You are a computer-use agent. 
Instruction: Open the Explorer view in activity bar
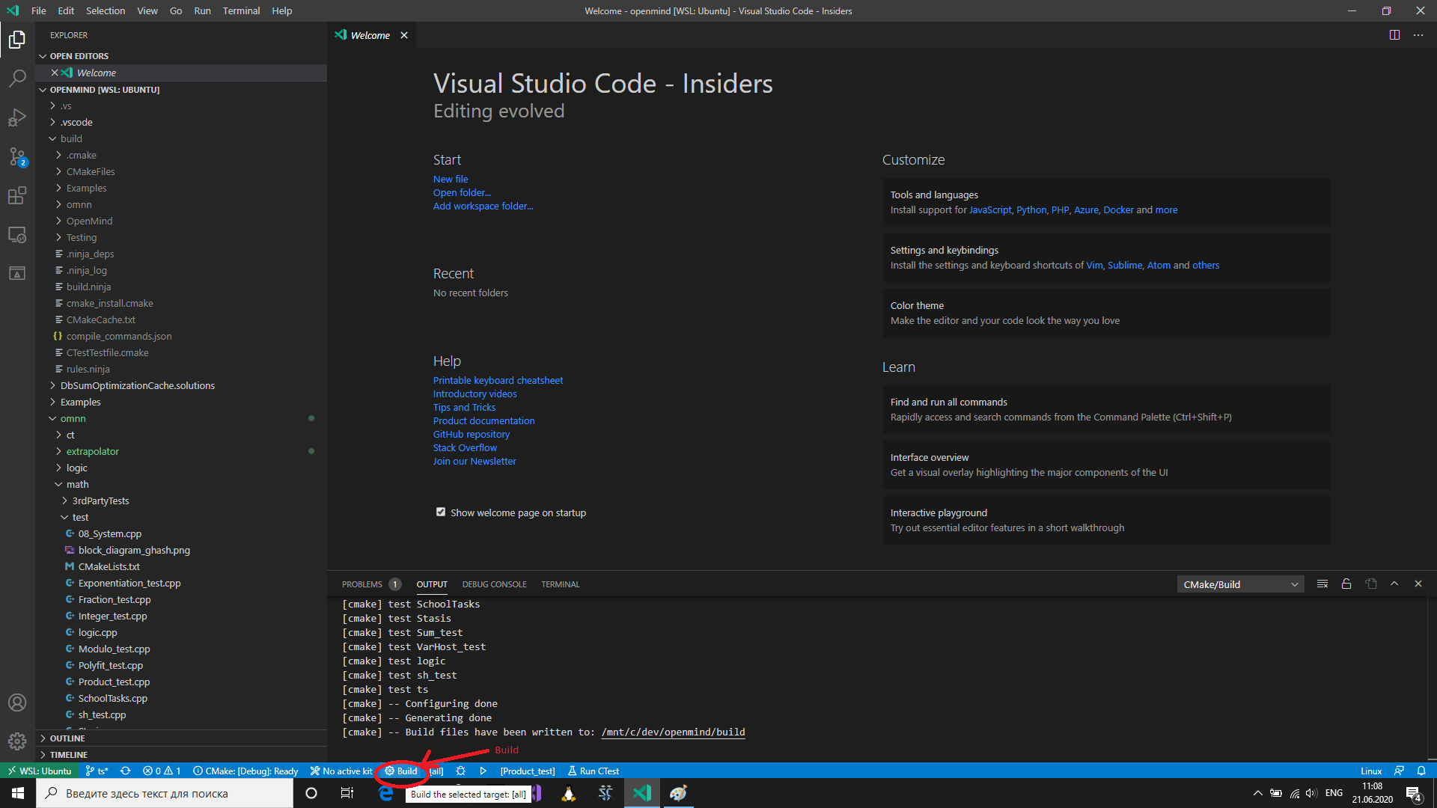click(x=17, y=39)
